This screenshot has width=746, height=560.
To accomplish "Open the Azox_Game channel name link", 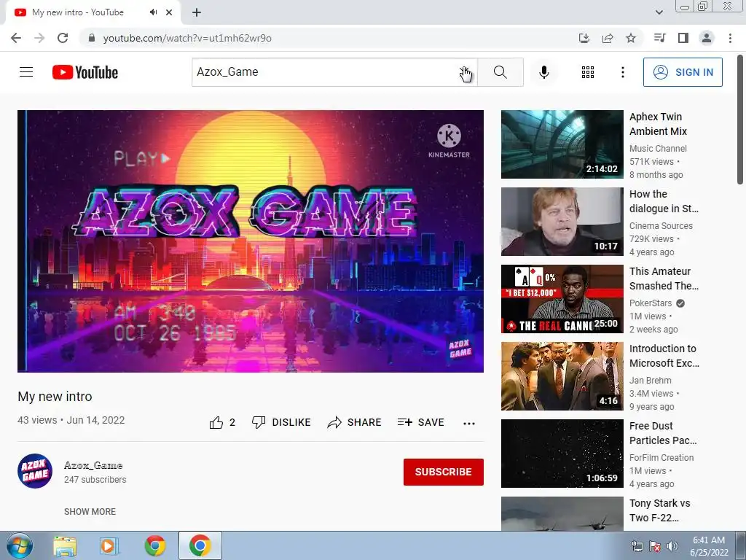I will point(93,465).
